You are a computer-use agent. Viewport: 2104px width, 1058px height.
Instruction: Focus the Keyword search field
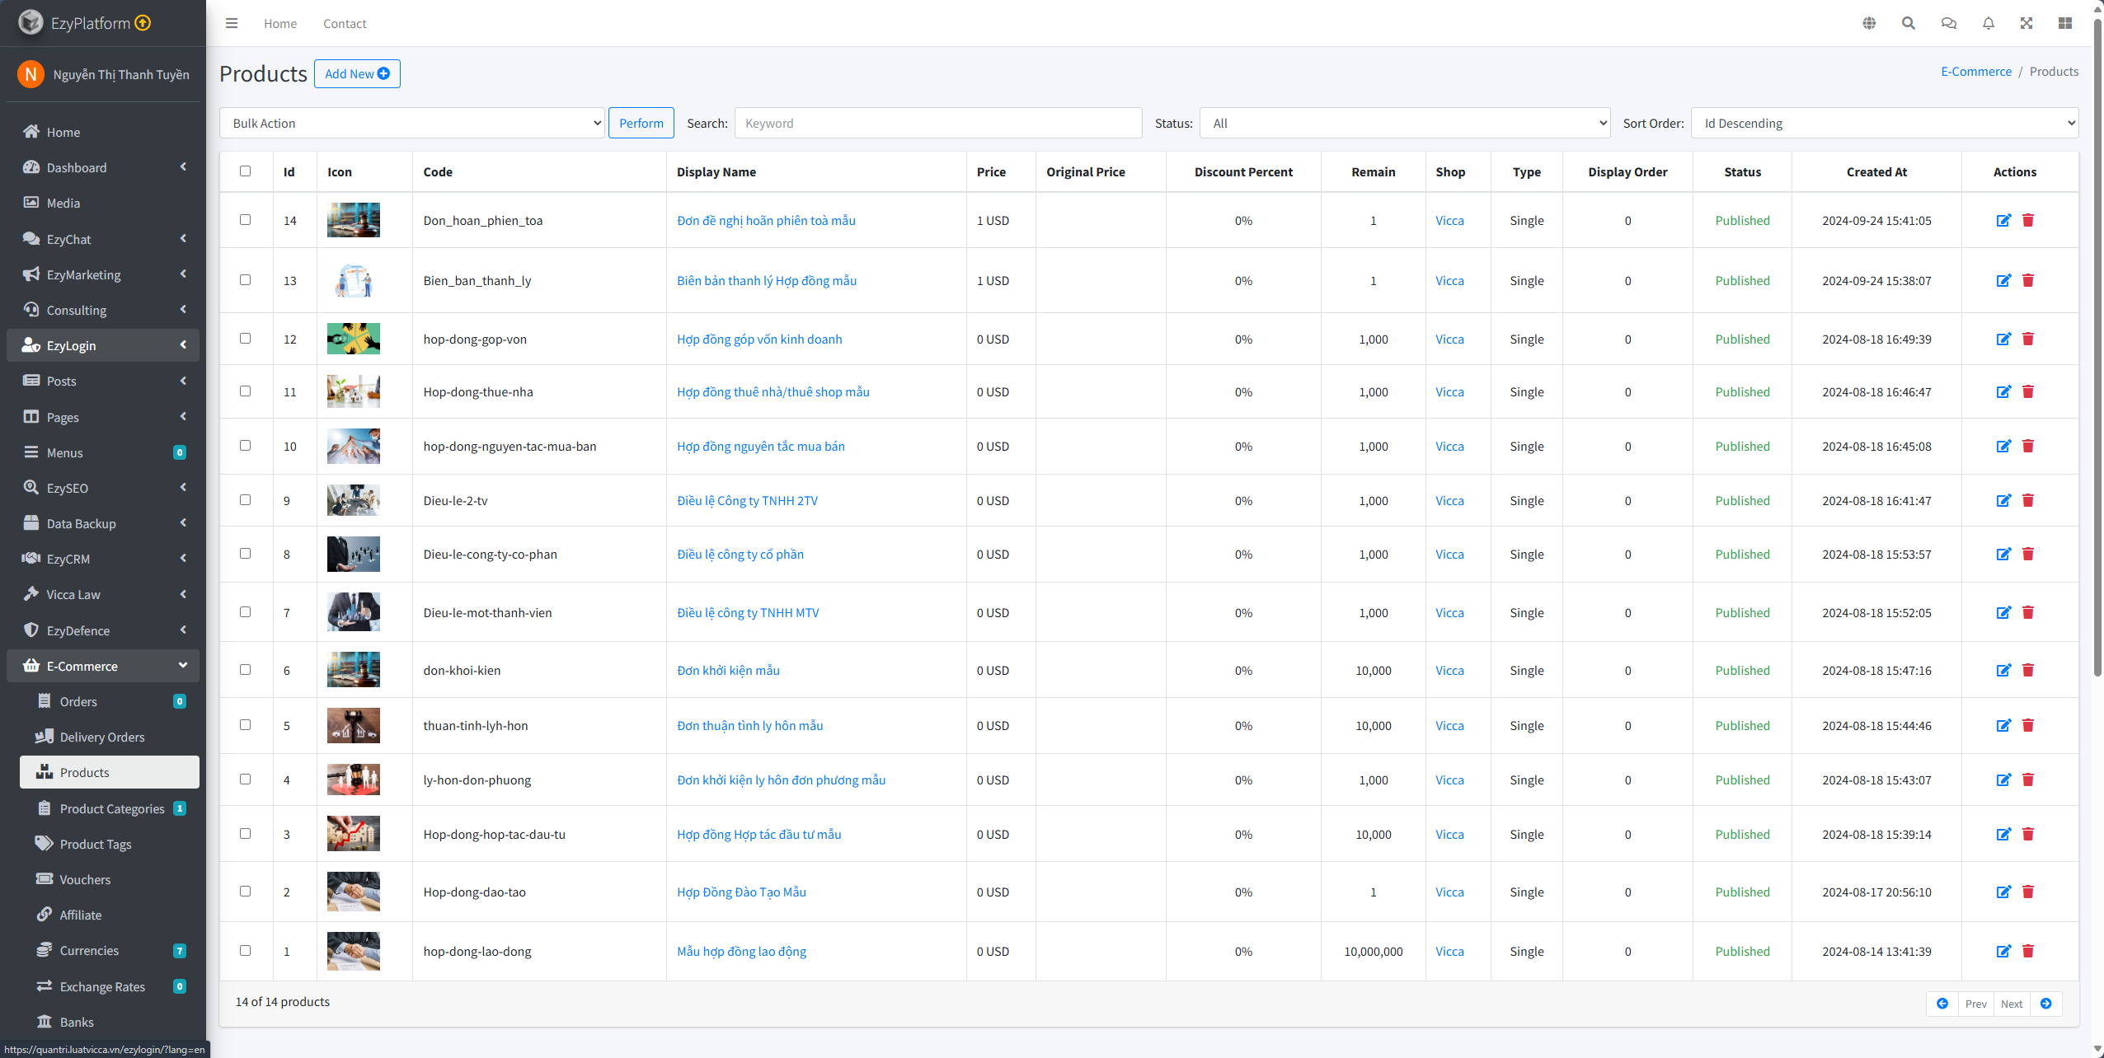click(x=937, y=123)
